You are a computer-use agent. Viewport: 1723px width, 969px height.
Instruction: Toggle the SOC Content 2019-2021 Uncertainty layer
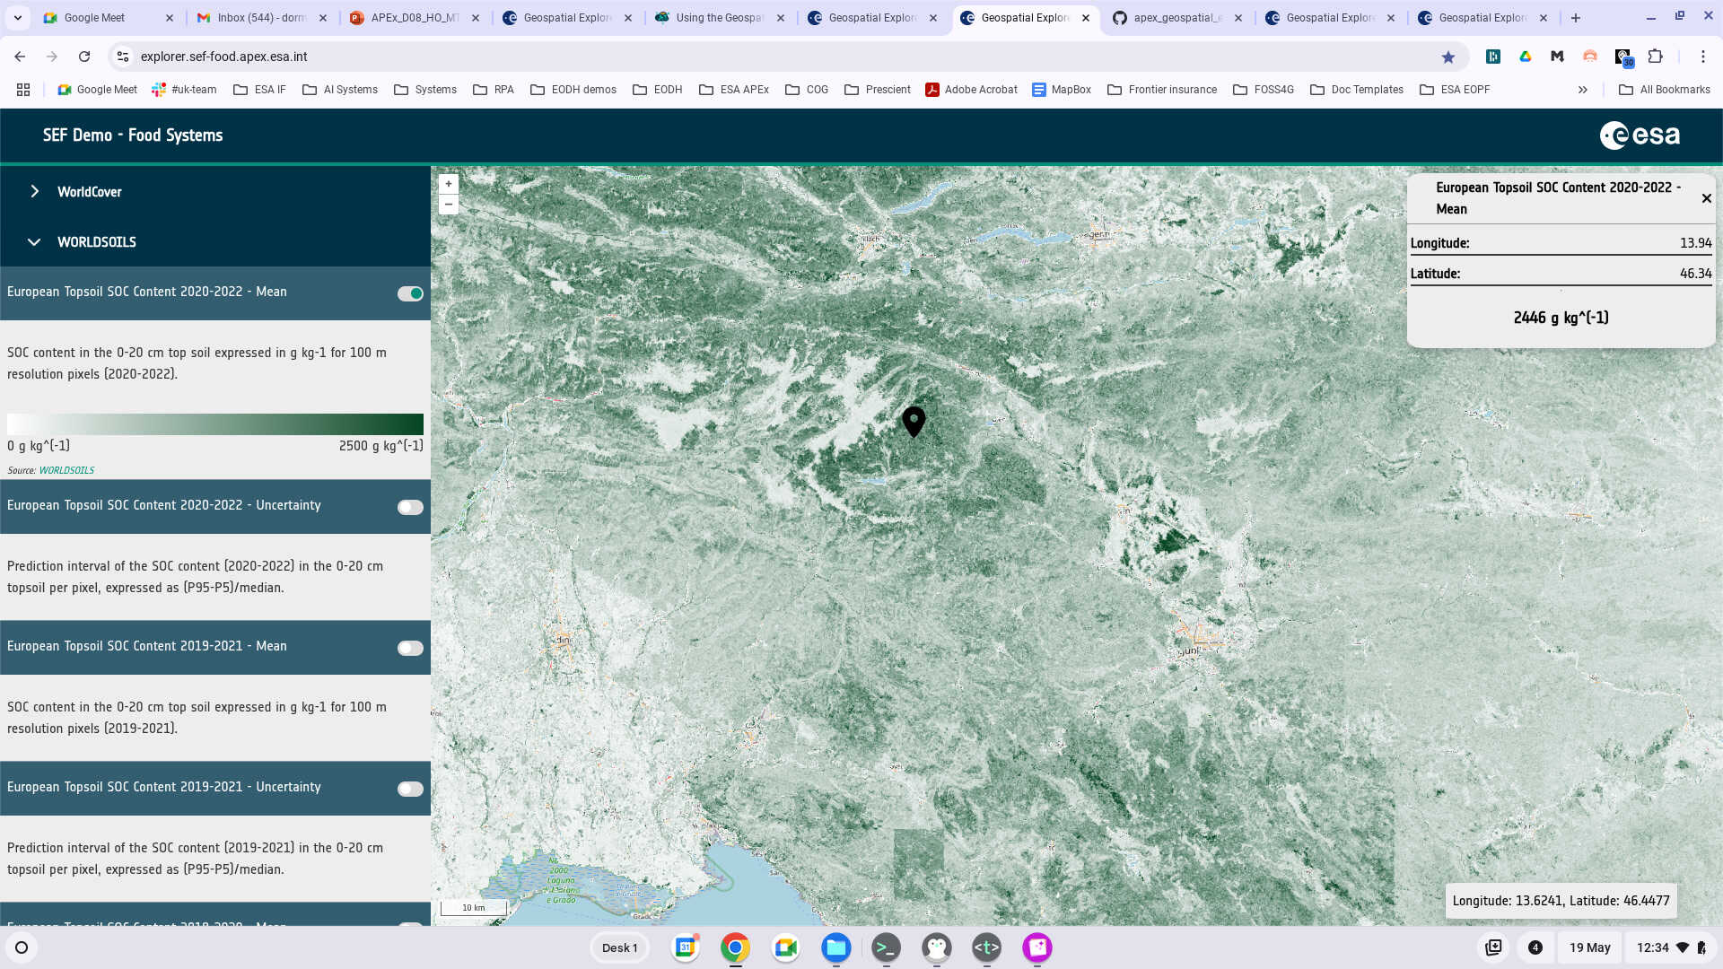[410, 789]
